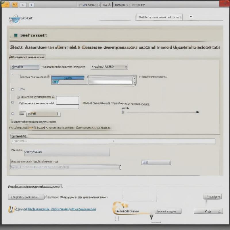Image resolution: width=230 pixels, height=230 pixels.
Task: Click the black down arrow at the bottom center
Action: pos(151,218)
